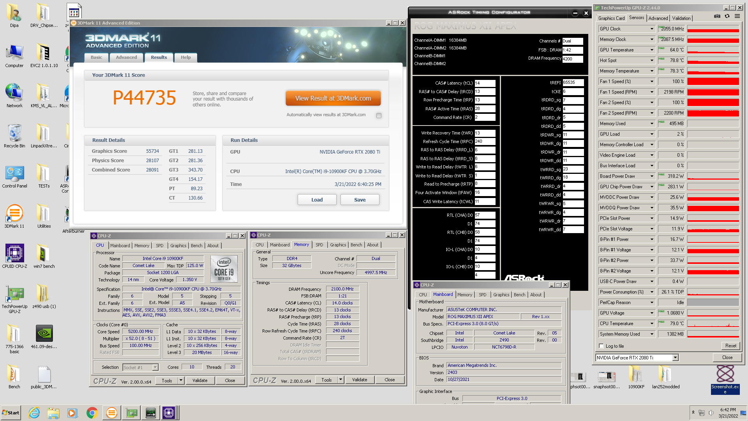Open Windows Explorer from the taskbar

tap(53, 413)
